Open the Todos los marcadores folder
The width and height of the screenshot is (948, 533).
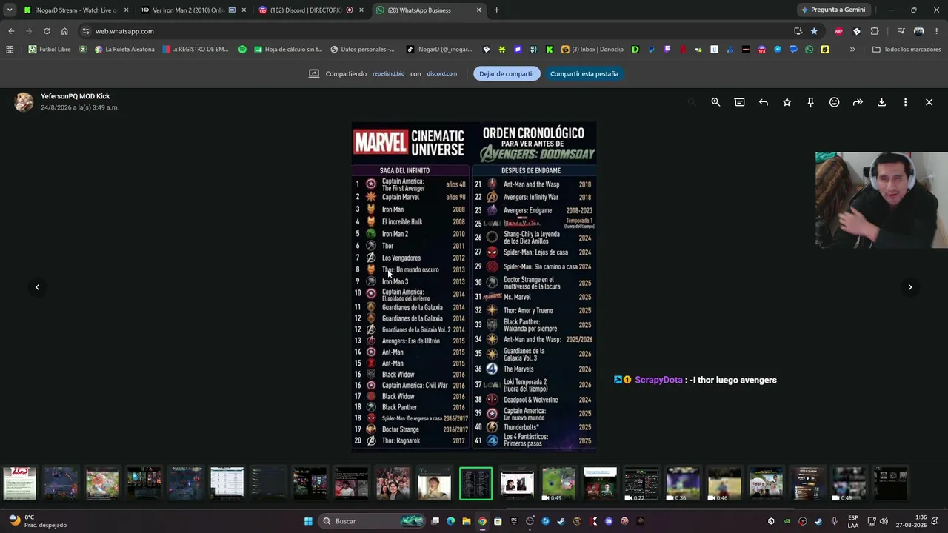[x=907, y=50]
